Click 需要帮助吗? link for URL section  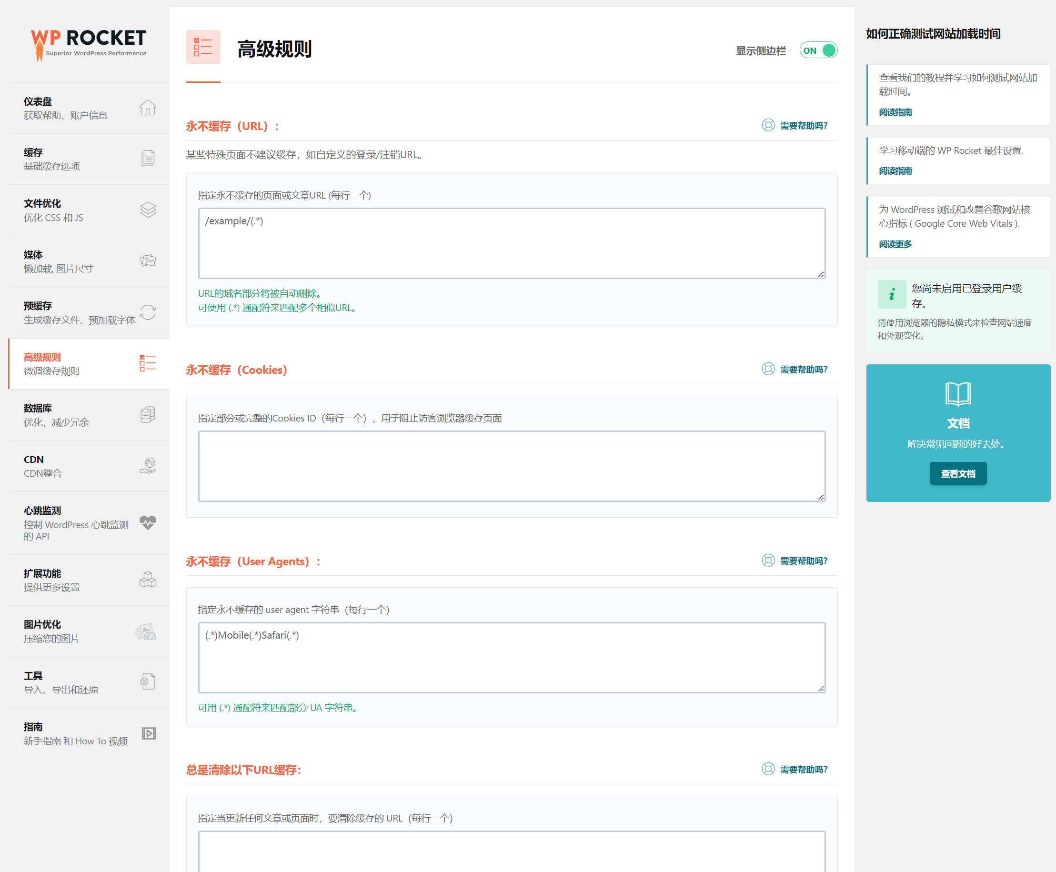pyautogui.click(x=803, y=126)
